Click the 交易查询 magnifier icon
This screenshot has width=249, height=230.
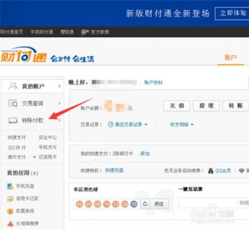click(x=13, y=103)
